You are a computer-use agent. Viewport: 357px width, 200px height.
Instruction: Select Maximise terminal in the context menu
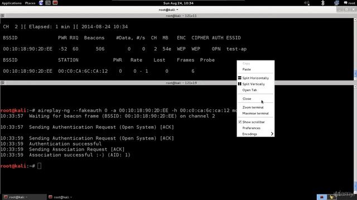point(255,113)
